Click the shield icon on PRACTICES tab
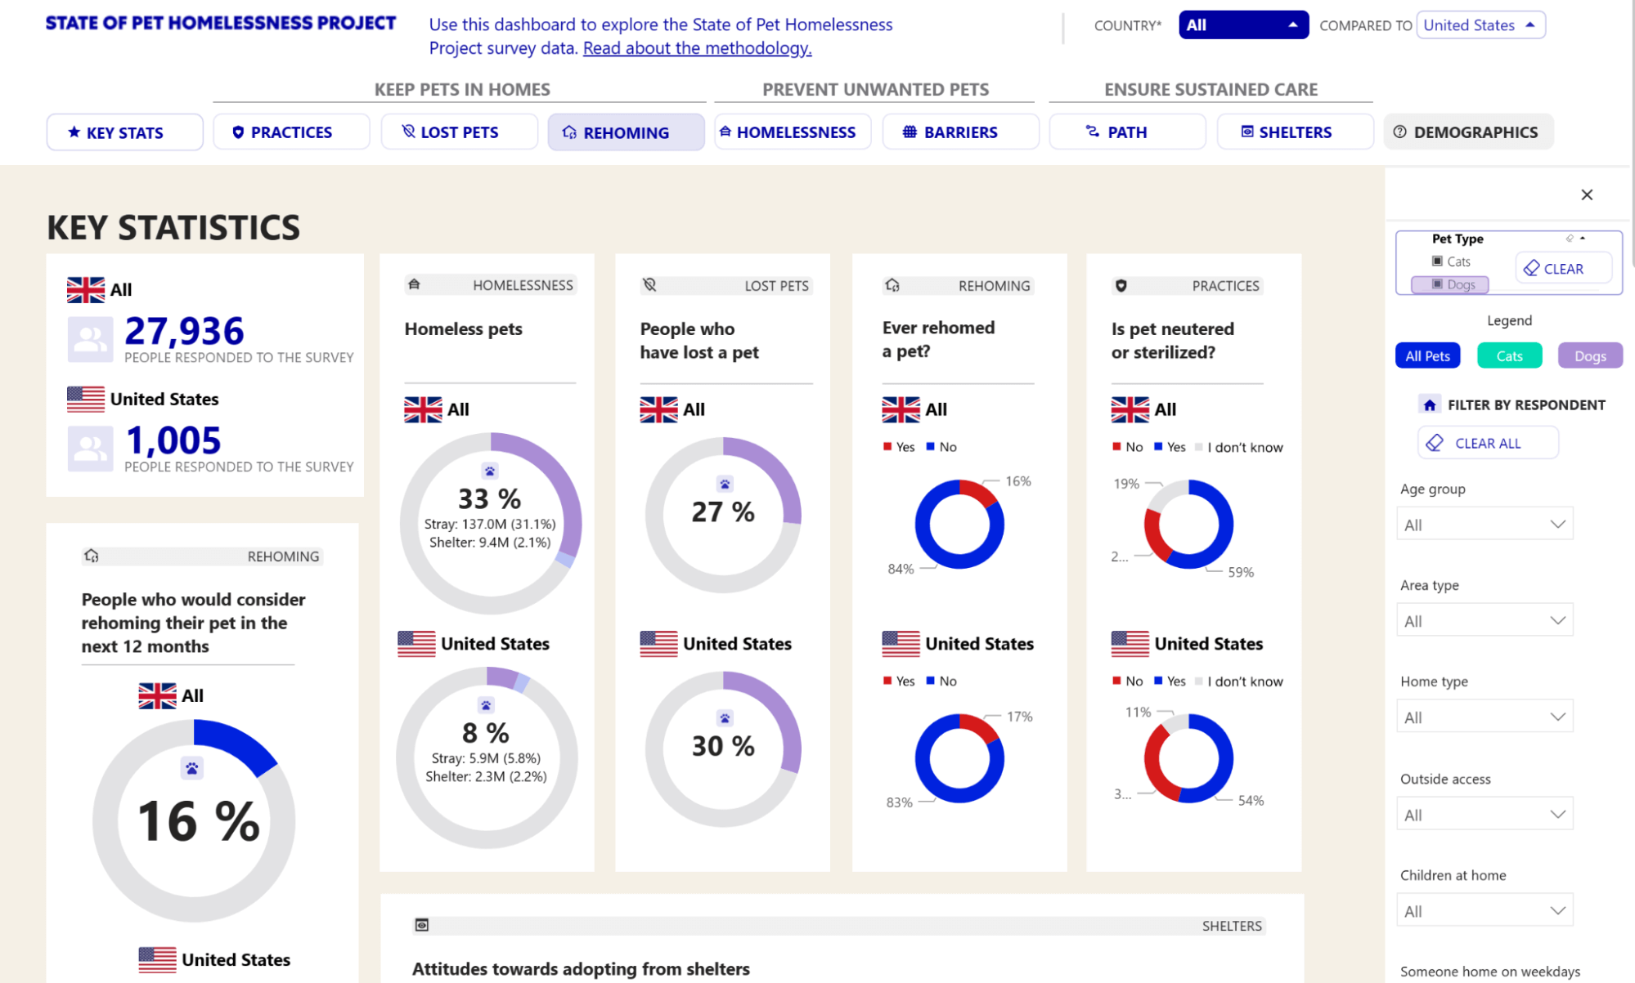The image size is (1635, 983). pos(238,132)
